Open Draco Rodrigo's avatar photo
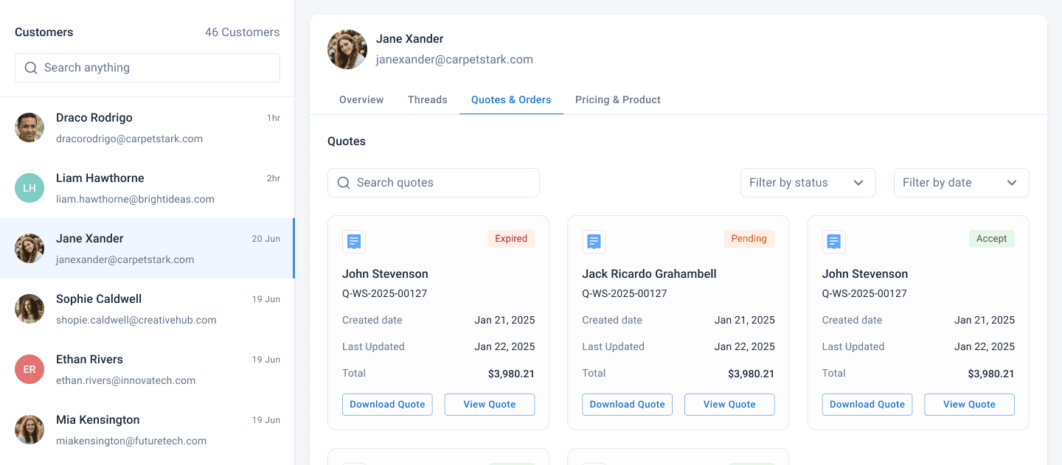1062x465 pixels. pyautogui.click(x=29, y=127)
